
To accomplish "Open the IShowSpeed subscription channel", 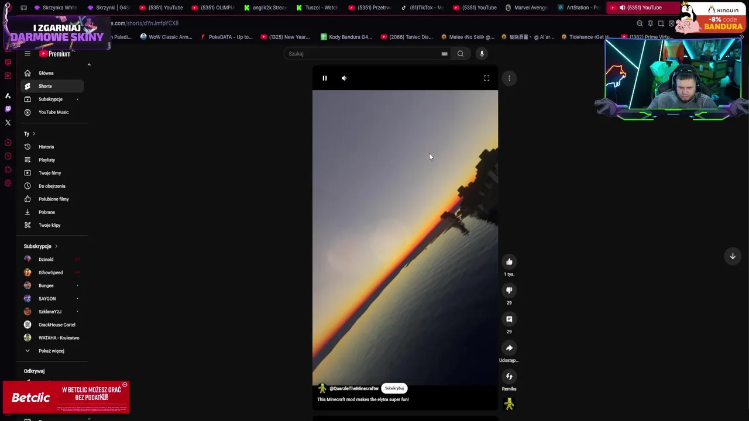I will (x=51, y=272).
